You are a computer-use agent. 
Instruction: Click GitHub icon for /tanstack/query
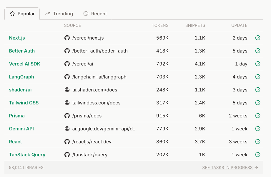pos(67,155)
